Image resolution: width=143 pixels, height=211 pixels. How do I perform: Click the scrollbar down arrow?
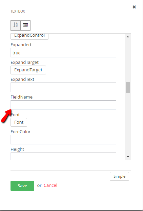[128, 157]
